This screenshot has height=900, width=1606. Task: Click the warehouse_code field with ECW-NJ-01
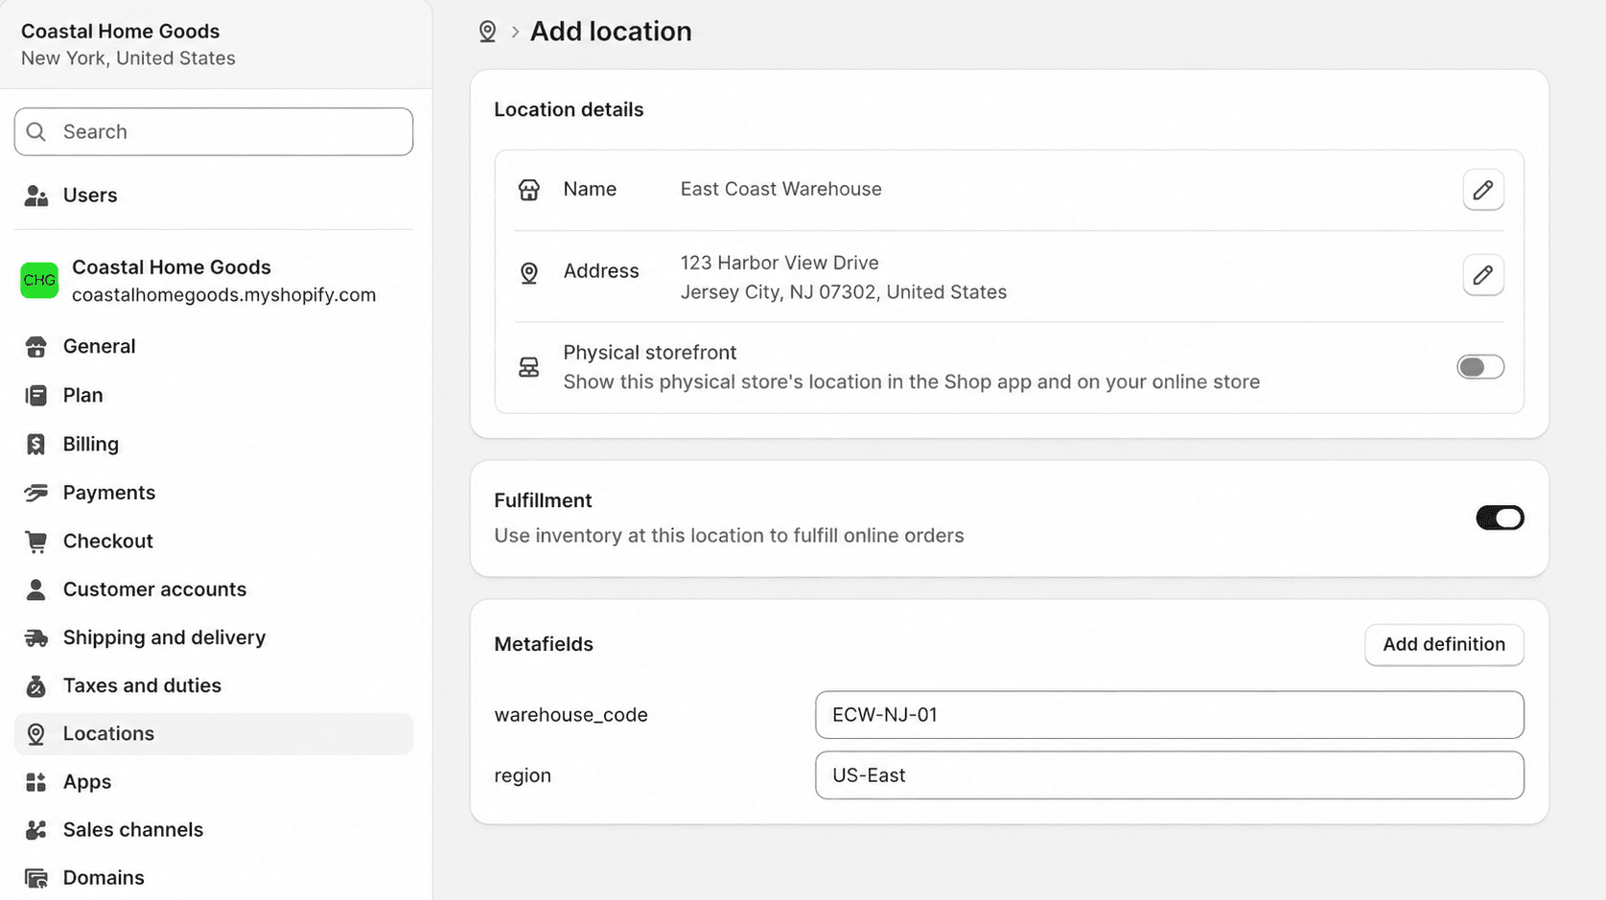pyautogui.click(x=1169, y=715)
